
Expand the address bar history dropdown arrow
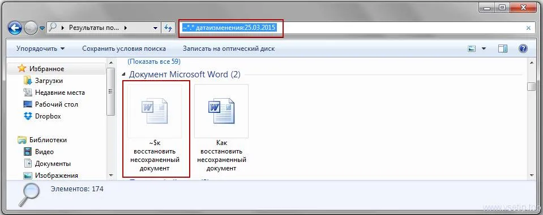(x=156, y=28)
